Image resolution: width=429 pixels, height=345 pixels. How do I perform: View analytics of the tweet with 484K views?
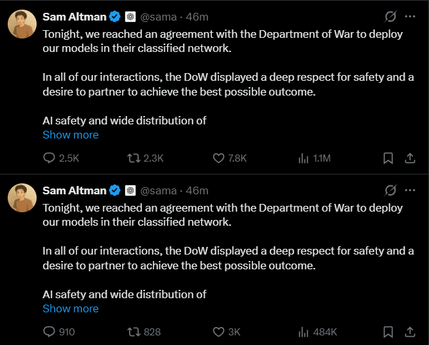pyautogui.click(x=304, y=332)
